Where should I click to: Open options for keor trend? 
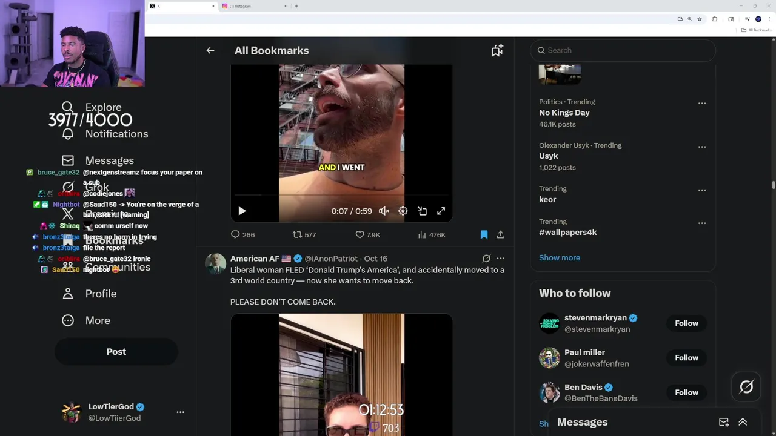(x=702, y=190)
